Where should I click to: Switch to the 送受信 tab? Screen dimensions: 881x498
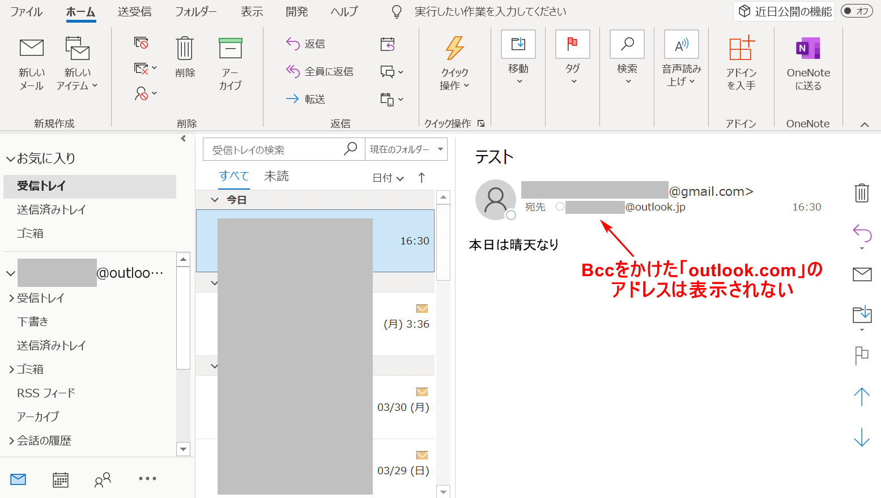(134, 12)
